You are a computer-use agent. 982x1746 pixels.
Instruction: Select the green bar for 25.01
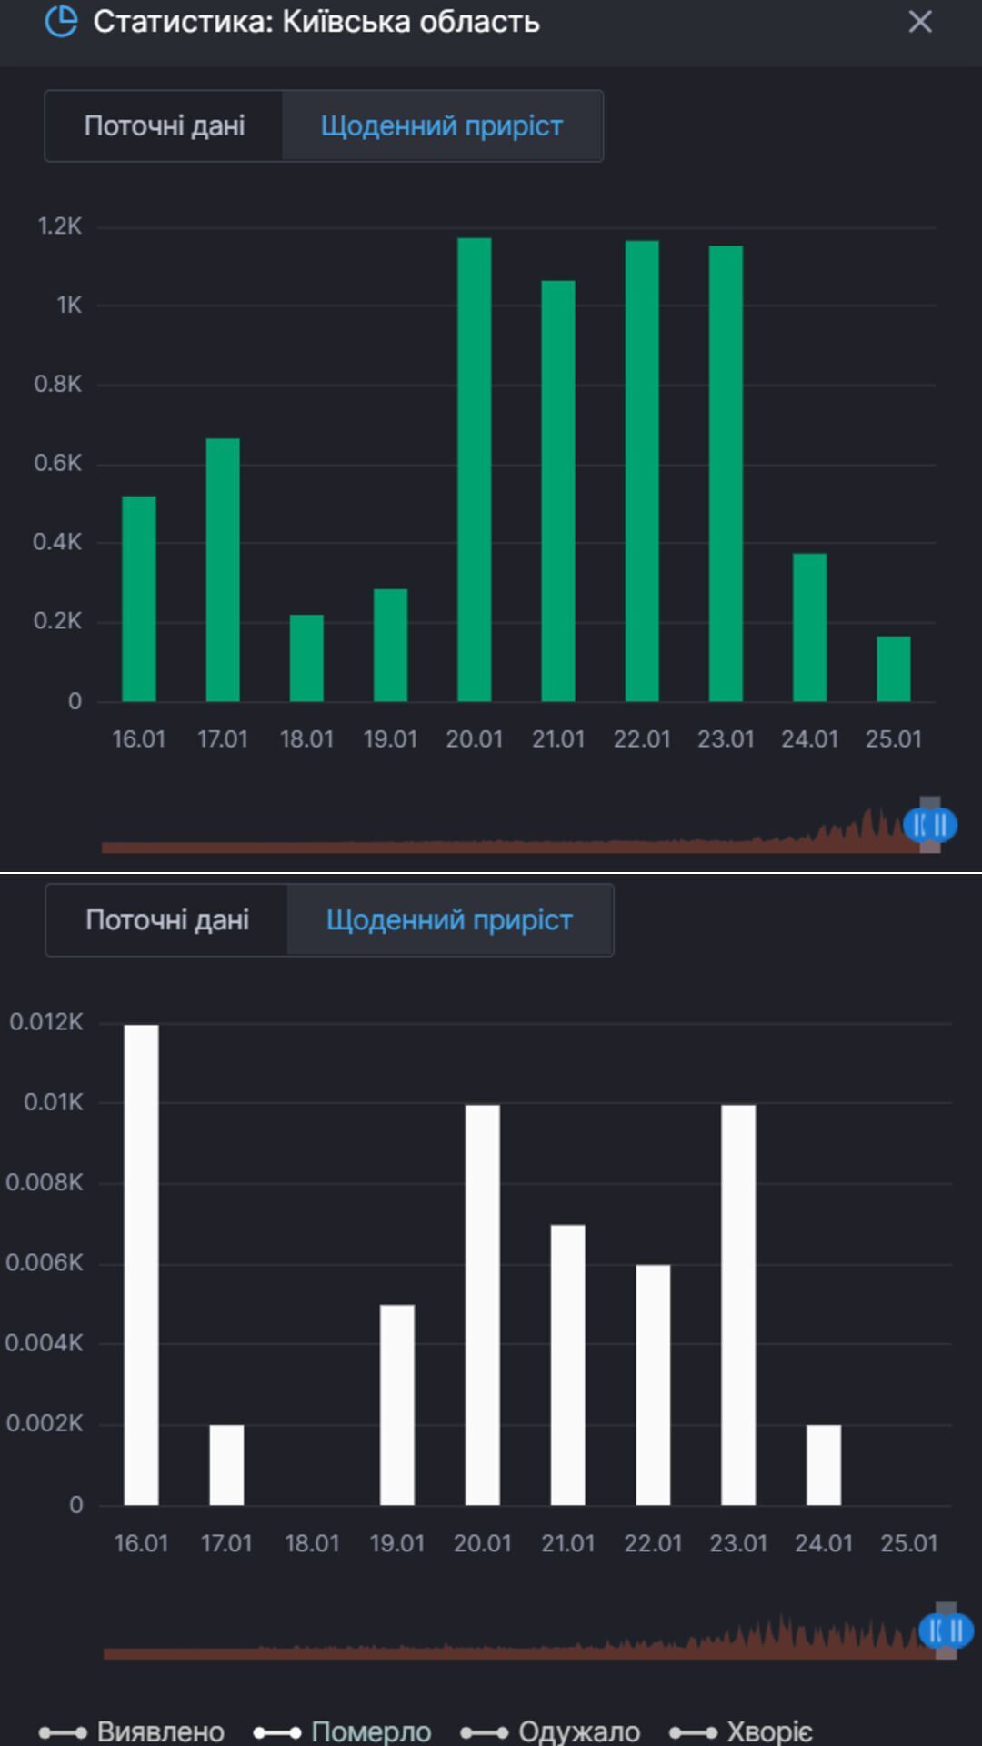893,668
